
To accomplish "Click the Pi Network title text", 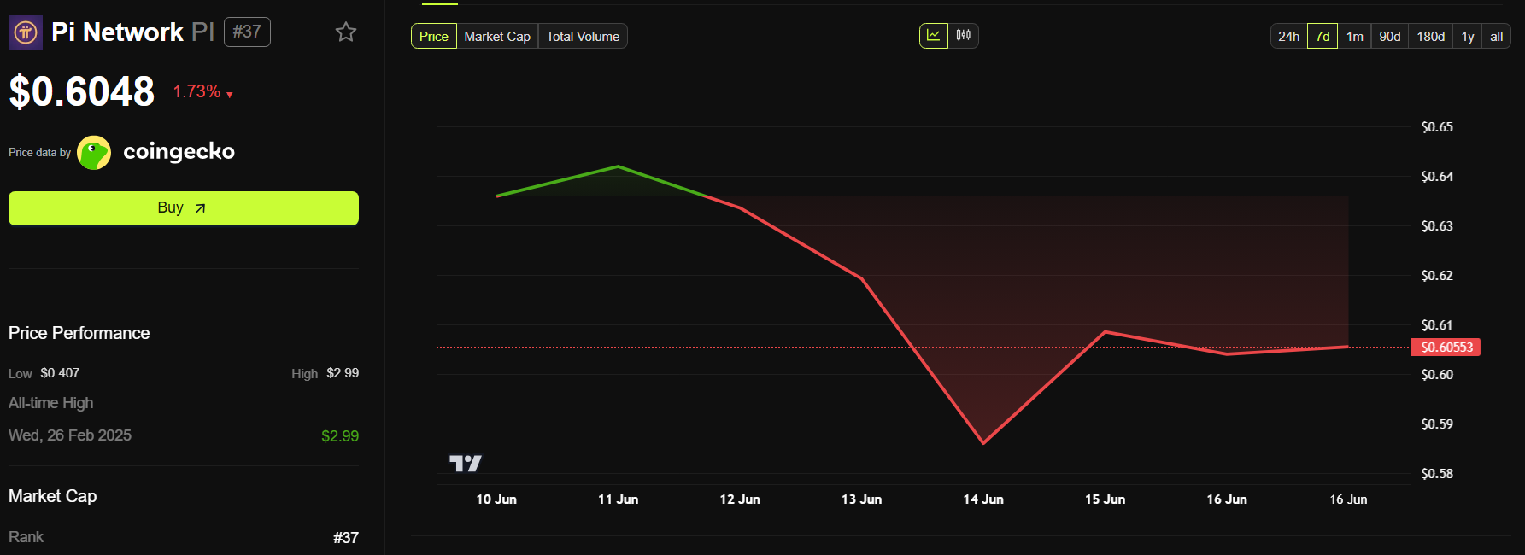I will click(117, 32).
